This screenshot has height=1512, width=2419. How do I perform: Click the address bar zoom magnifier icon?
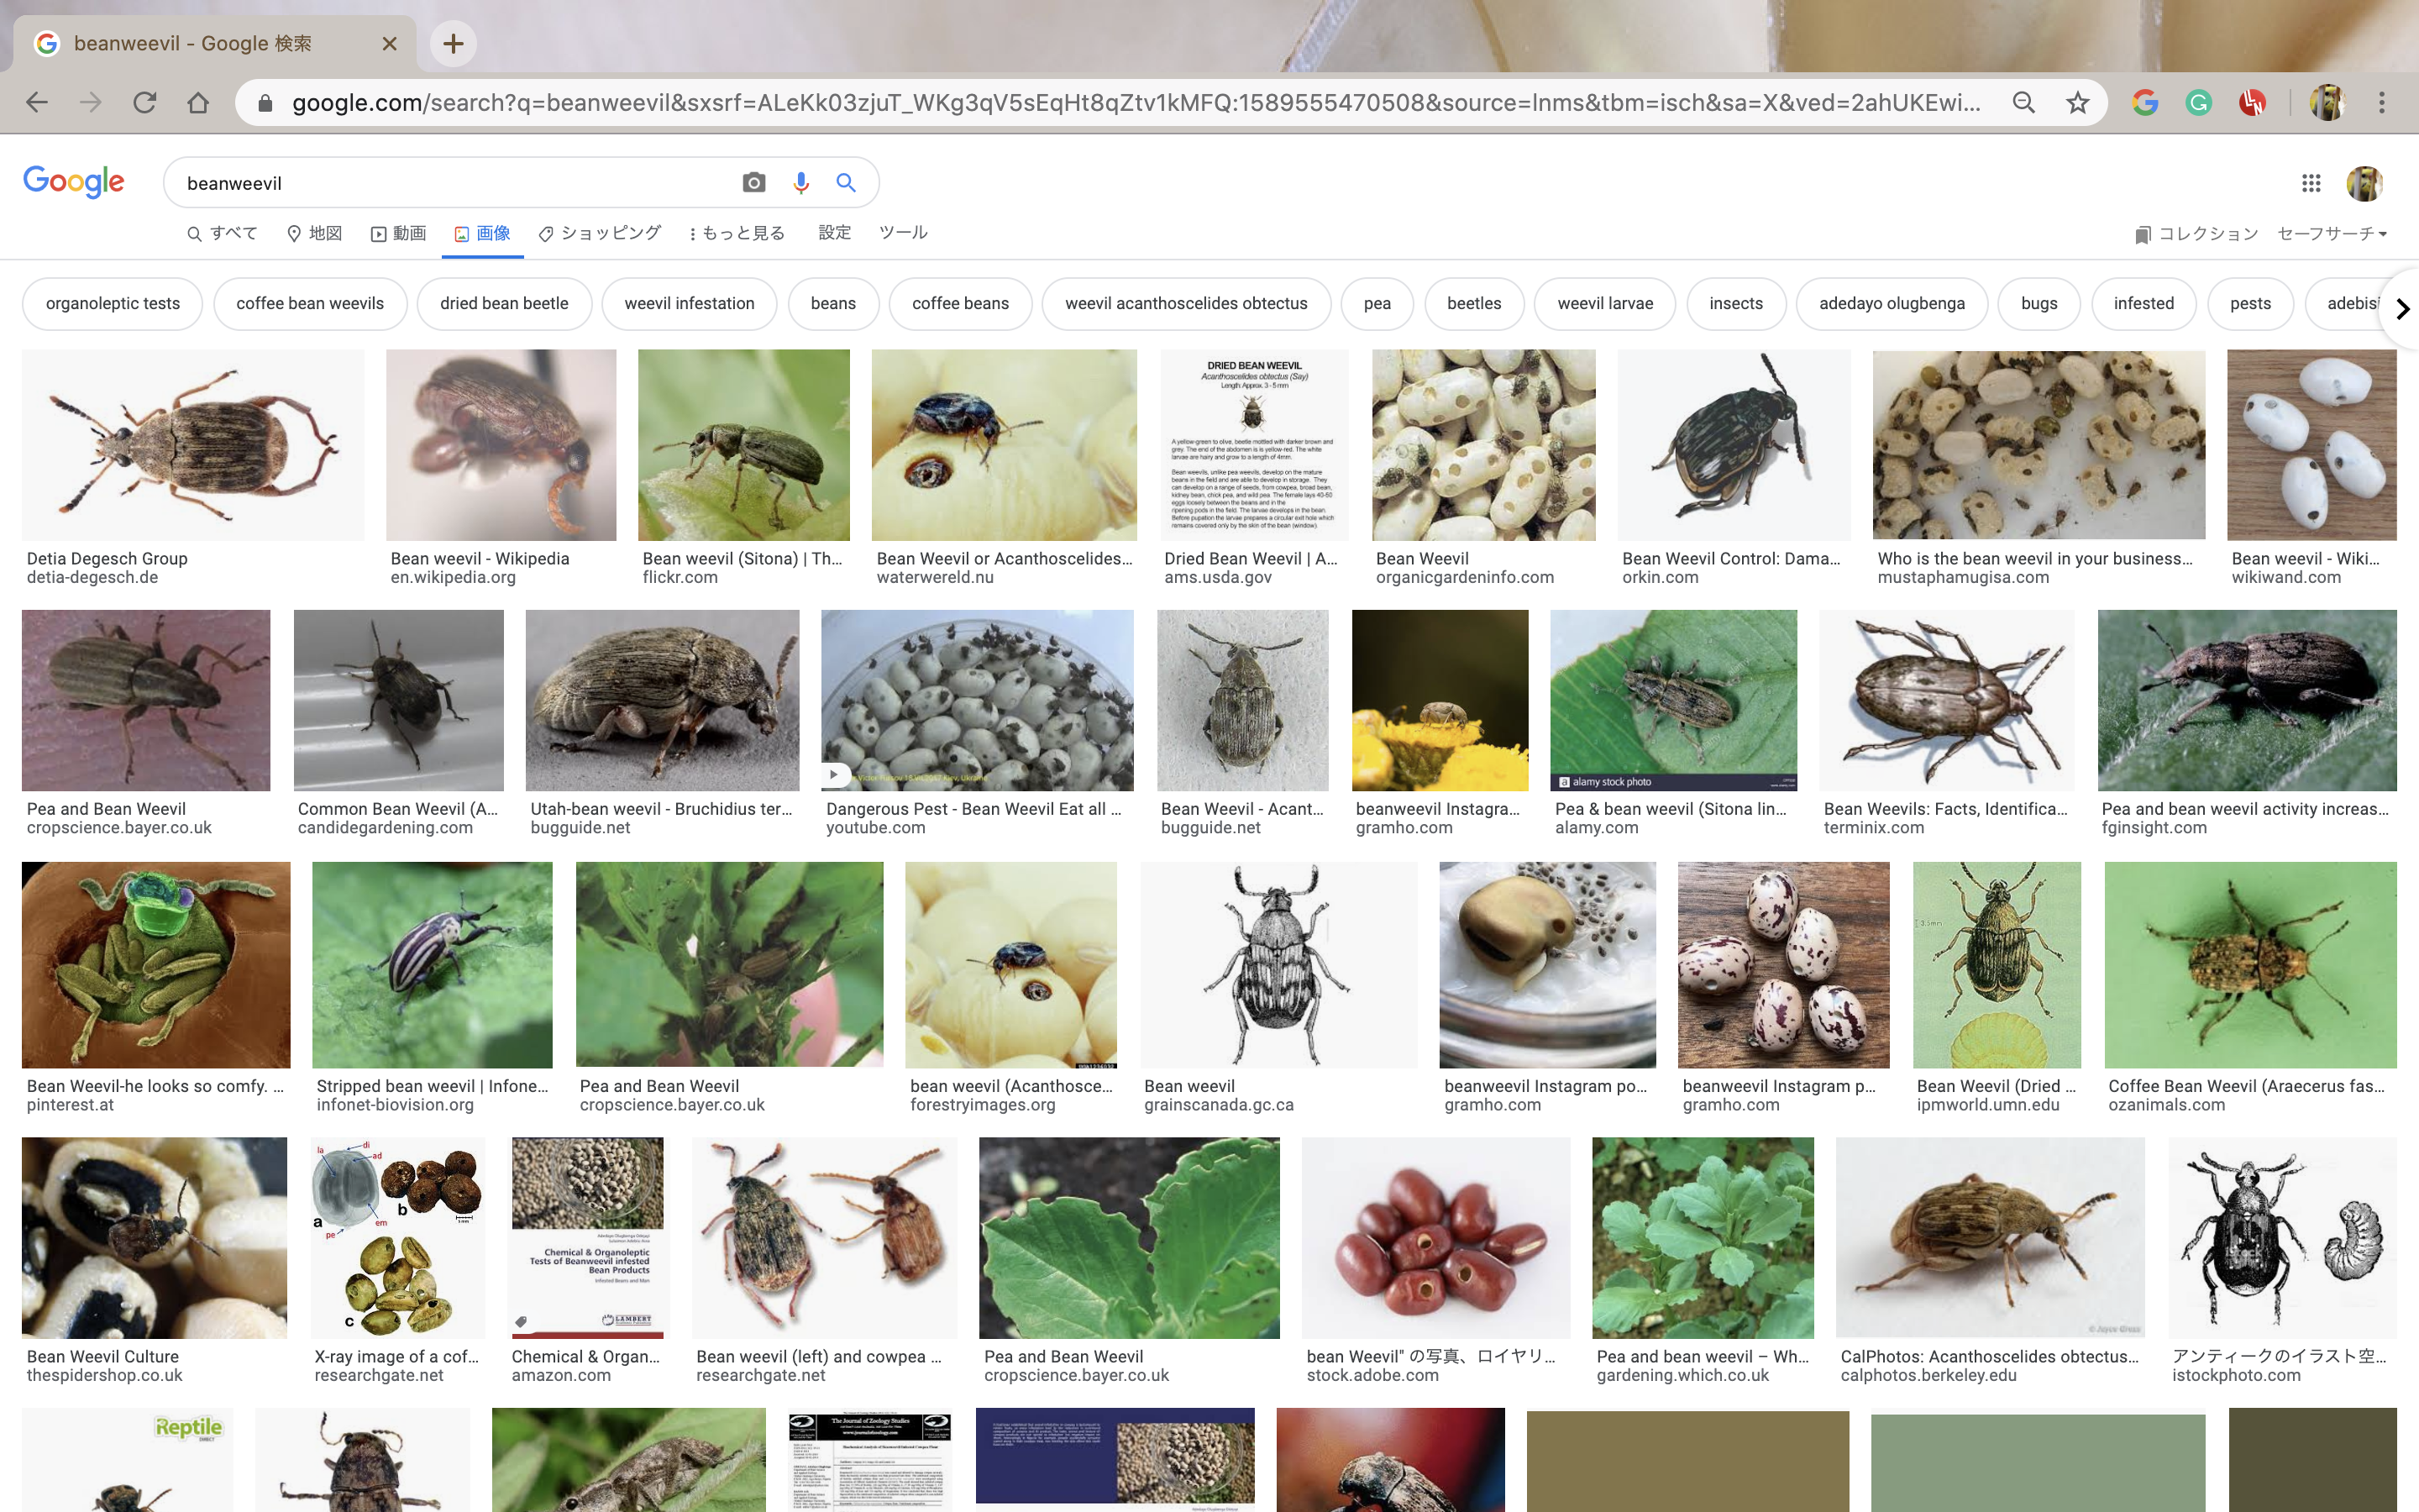coord(2024,102)
